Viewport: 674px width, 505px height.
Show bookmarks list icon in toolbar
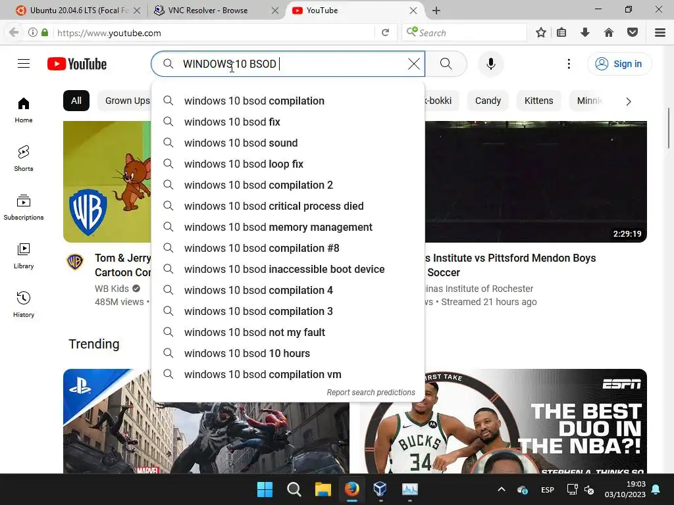[561, 33]
